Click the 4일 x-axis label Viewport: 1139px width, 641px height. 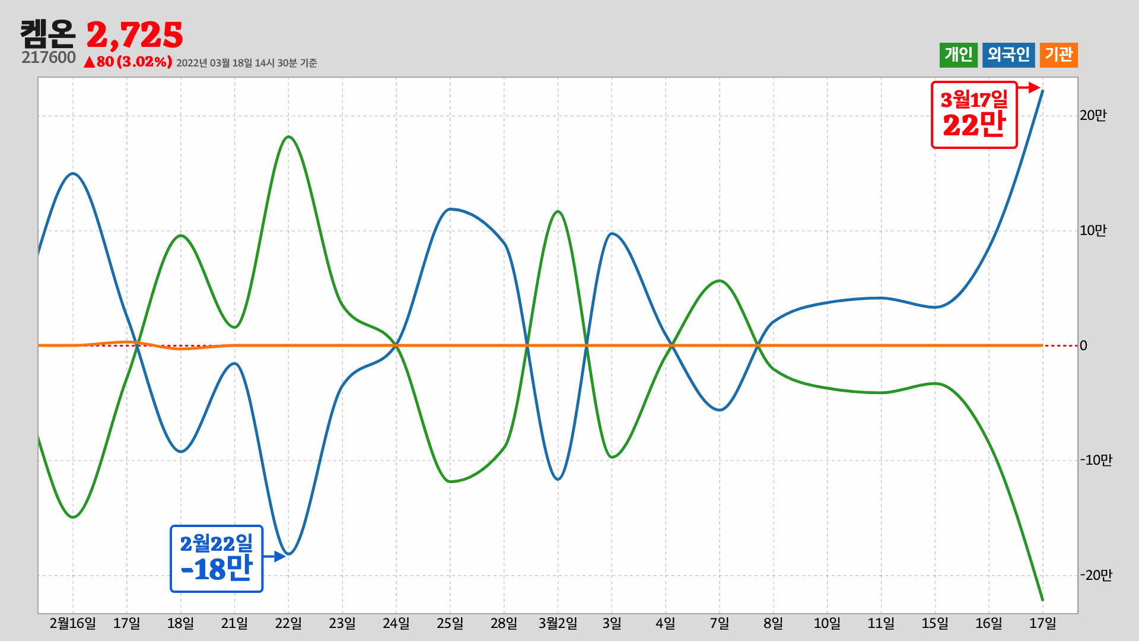coord(666,623)
